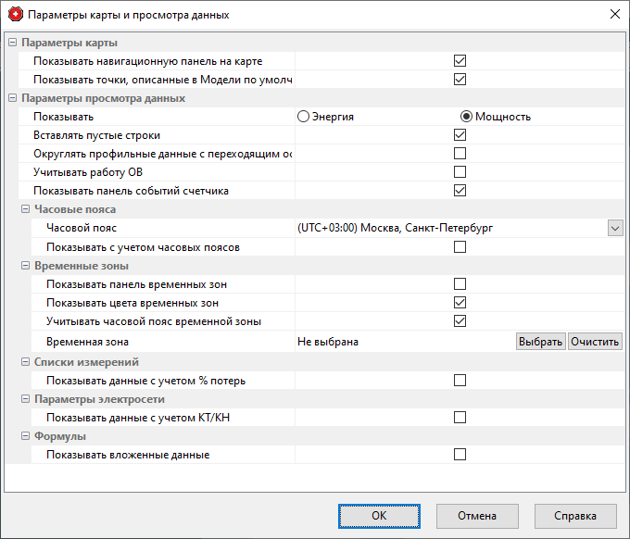
Task: Click the 'Списки измерений' group header text
Action: tap(86, 362)
